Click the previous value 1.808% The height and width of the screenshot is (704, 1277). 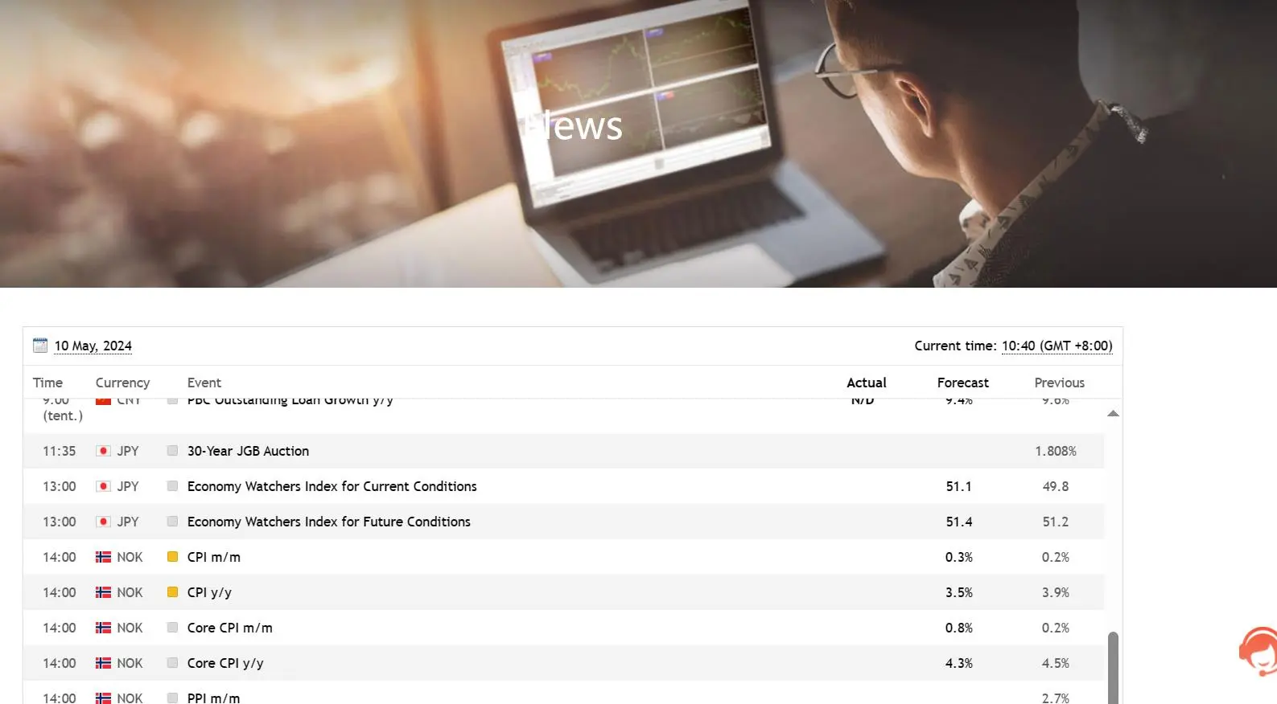click(1056, 451)
